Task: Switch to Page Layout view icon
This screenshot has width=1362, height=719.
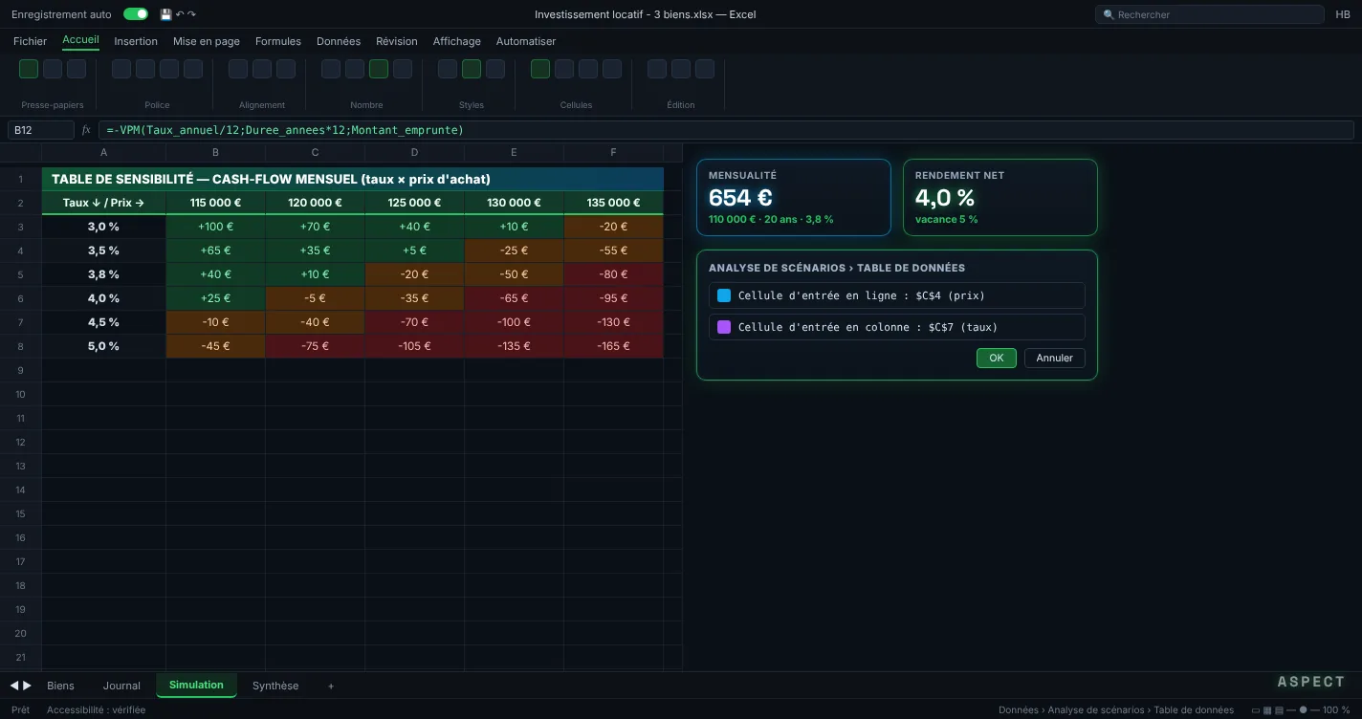Action: 1267,710
